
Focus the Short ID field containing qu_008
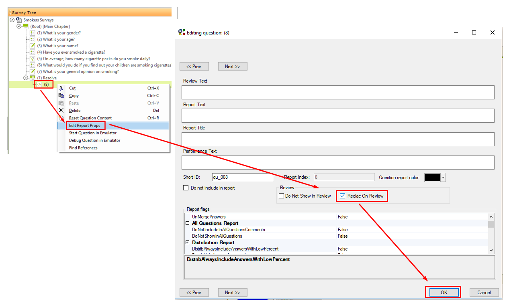(243, 177)
